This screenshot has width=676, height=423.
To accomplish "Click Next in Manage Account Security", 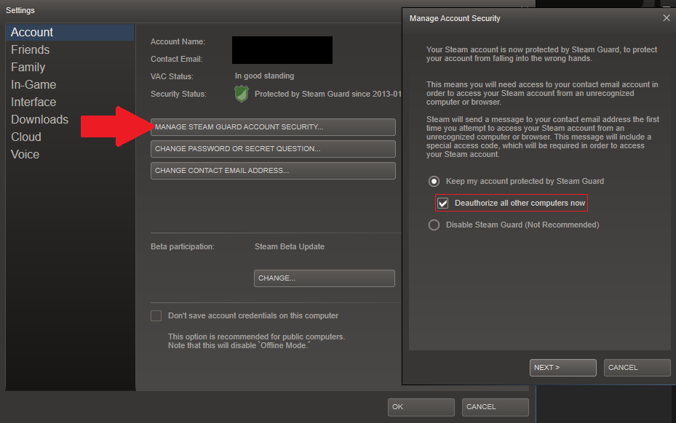I will (x=562, y=368).
